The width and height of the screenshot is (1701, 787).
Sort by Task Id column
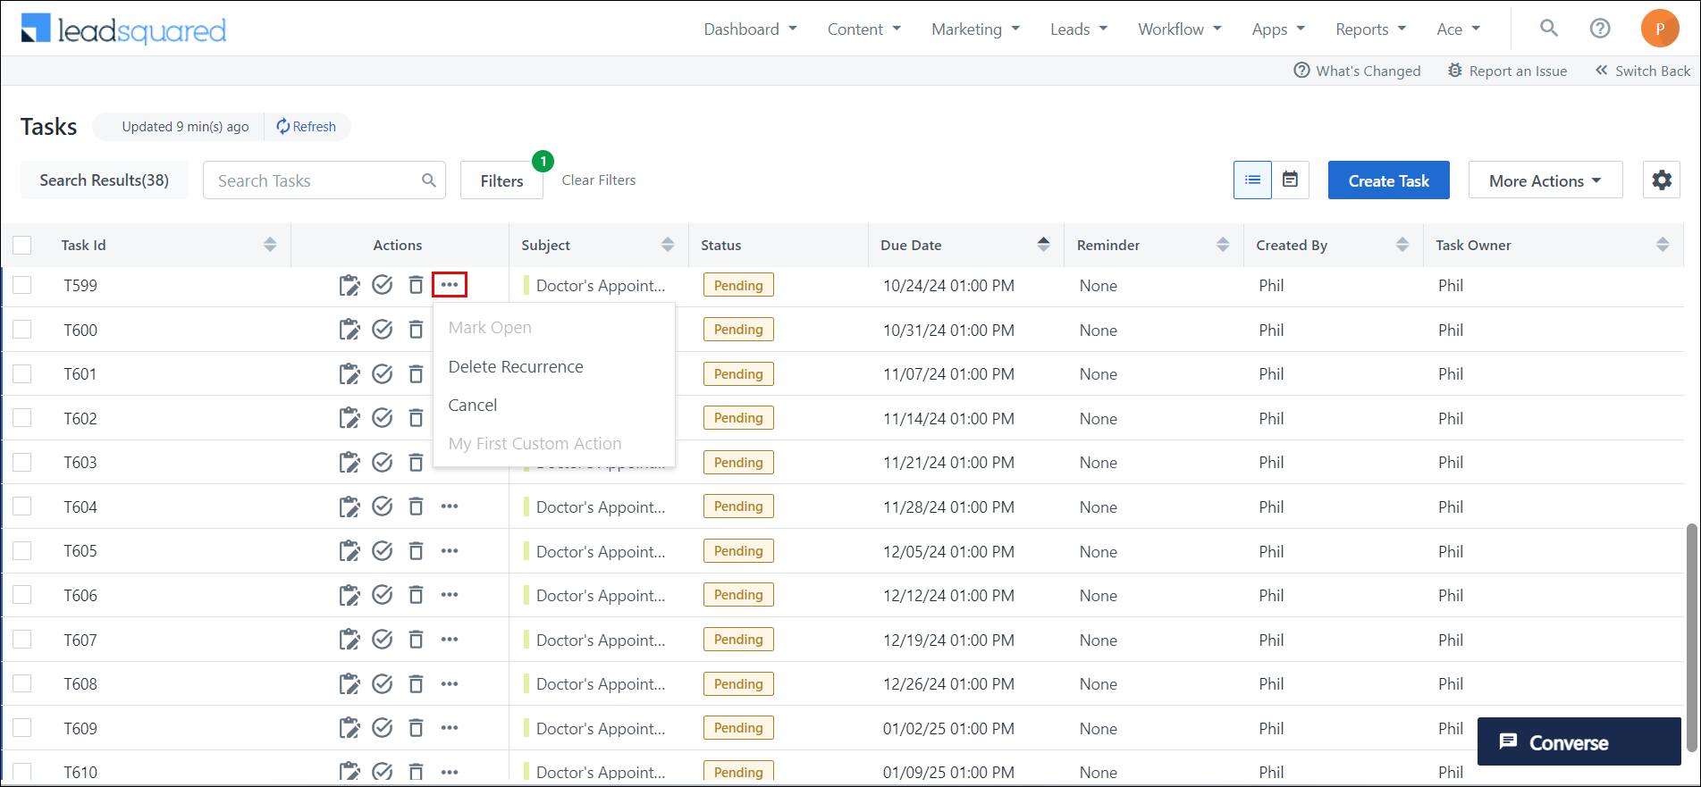tap(270, 245)
